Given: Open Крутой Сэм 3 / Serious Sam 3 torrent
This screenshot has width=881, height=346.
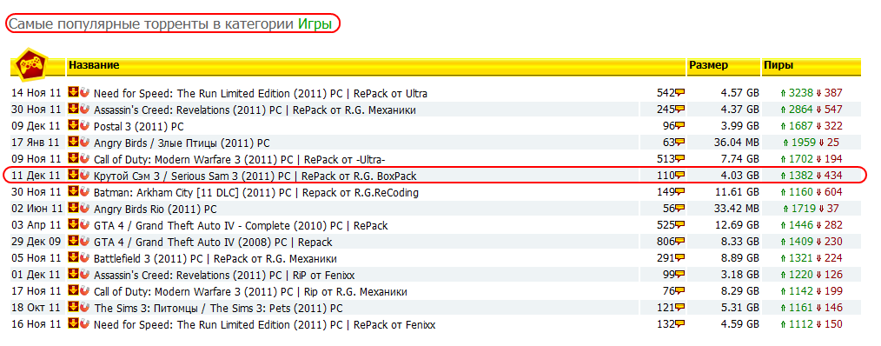Looking at the screenshot, I should 255,176.
